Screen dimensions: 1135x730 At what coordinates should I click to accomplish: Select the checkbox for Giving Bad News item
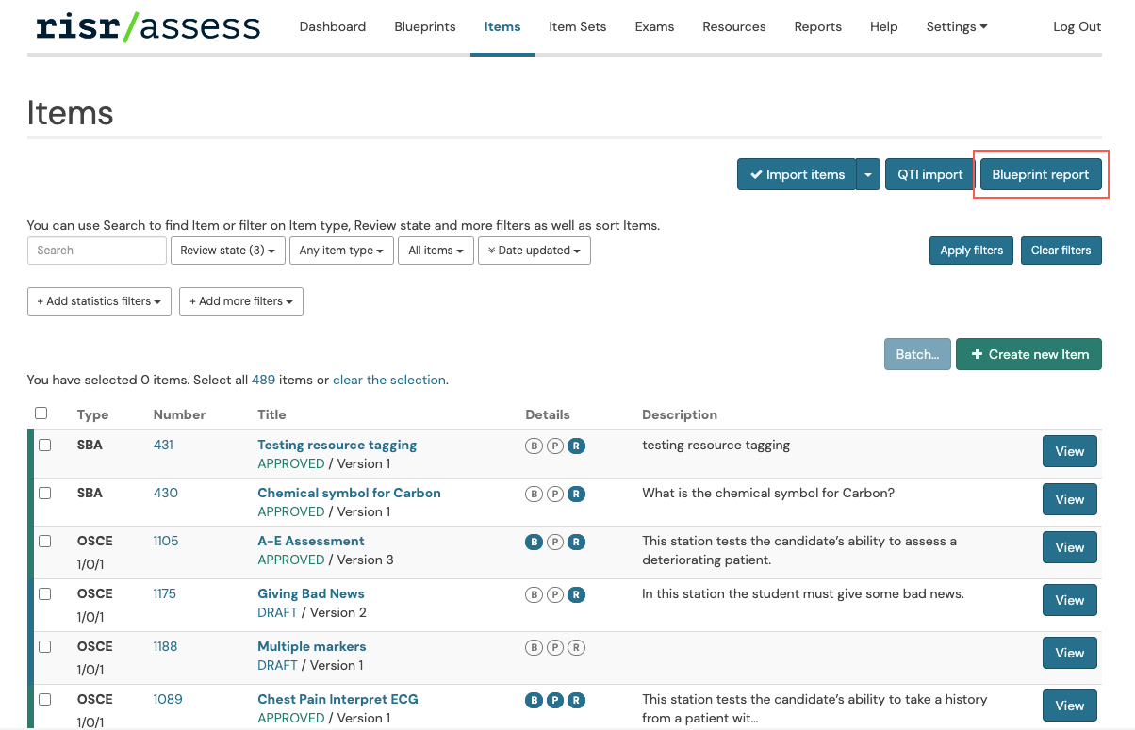44,594
